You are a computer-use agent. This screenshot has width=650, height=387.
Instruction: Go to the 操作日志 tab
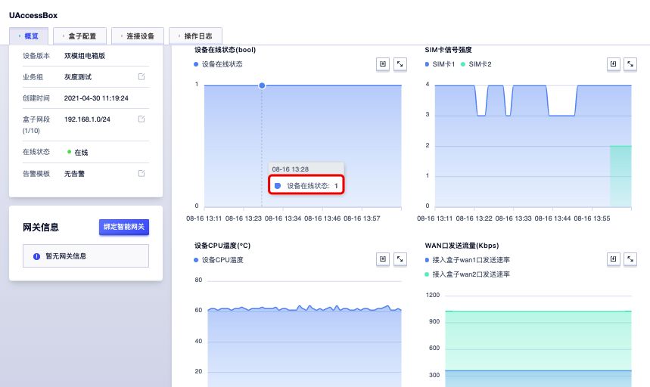196,36
